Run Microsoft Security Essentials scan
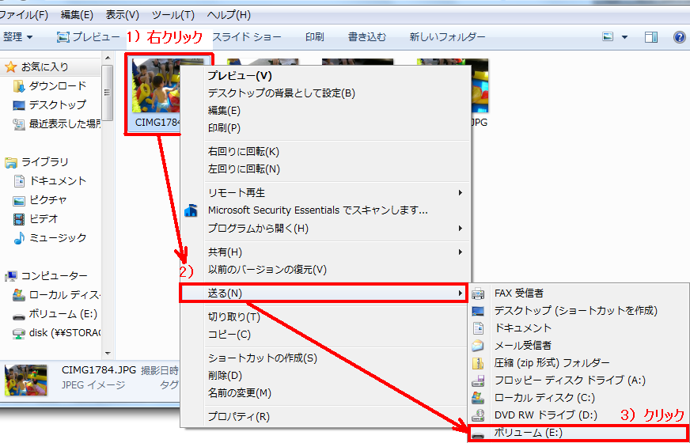 coord(317,210)
